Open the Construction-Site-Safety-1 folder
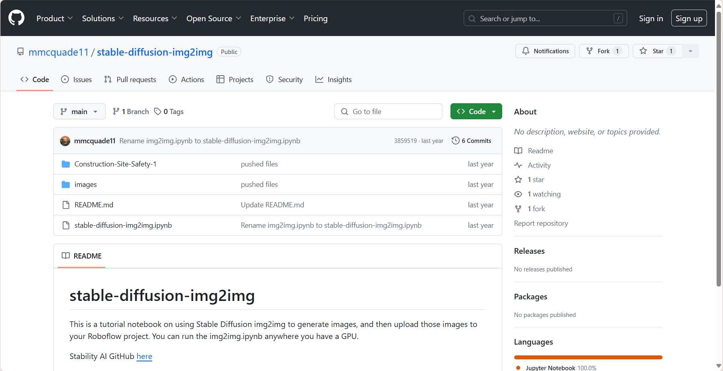 tap(115, 164)
